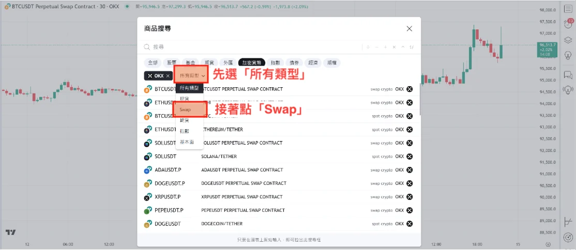
Task: Select the 股票 category tab
Action: tap(172, 63)
